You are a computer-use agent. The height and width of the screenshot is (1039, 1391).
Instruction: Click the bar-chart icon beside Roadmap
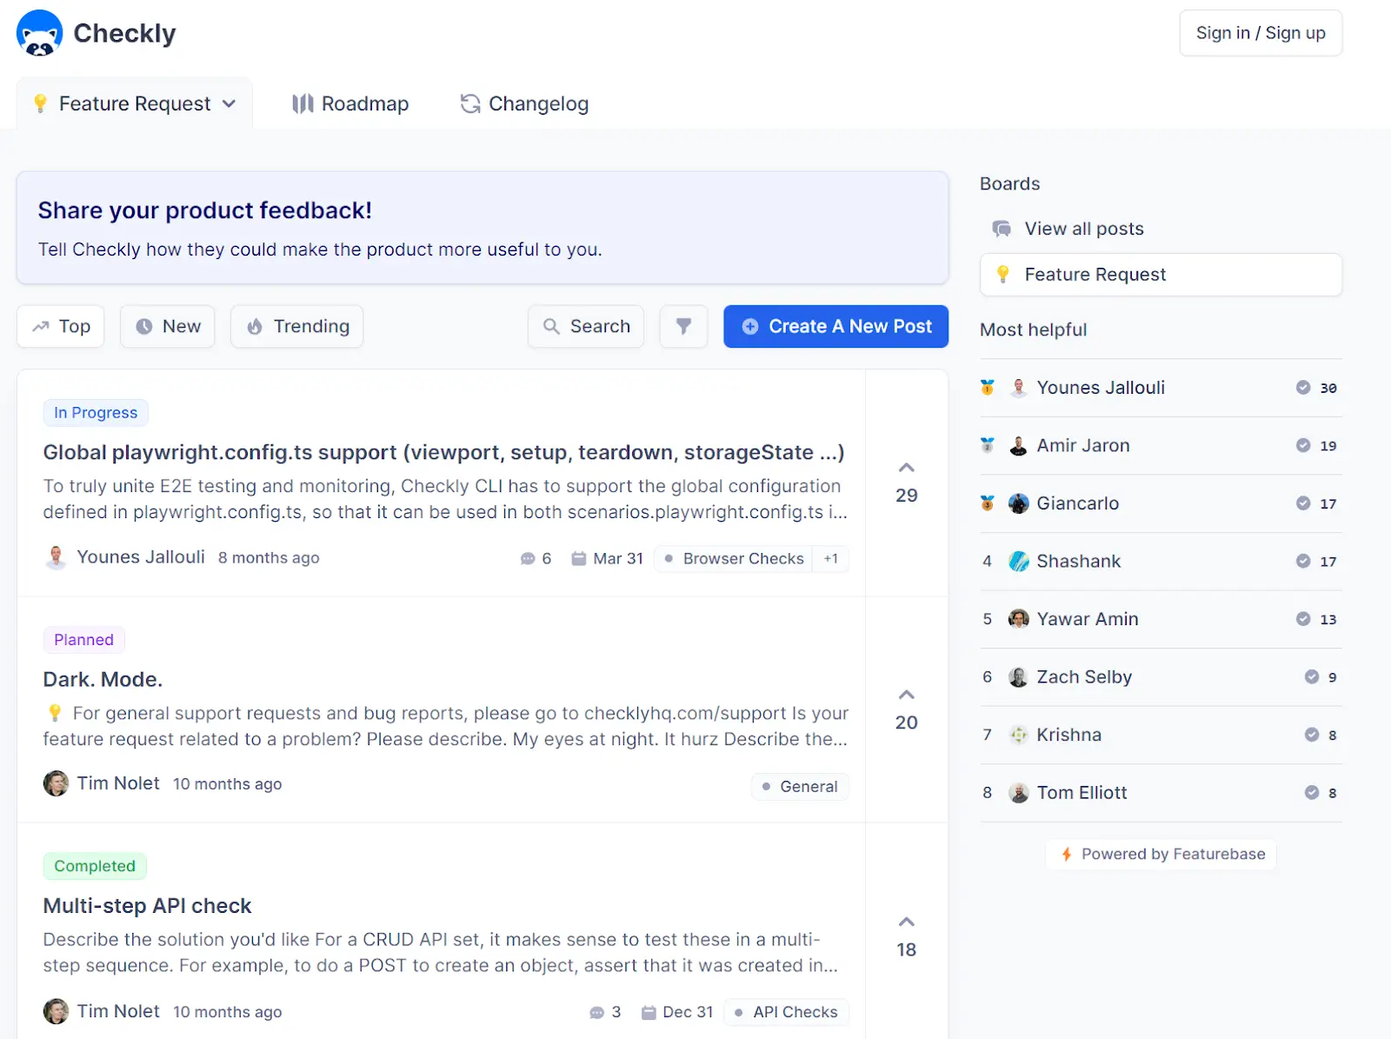(x=303, y=103)
